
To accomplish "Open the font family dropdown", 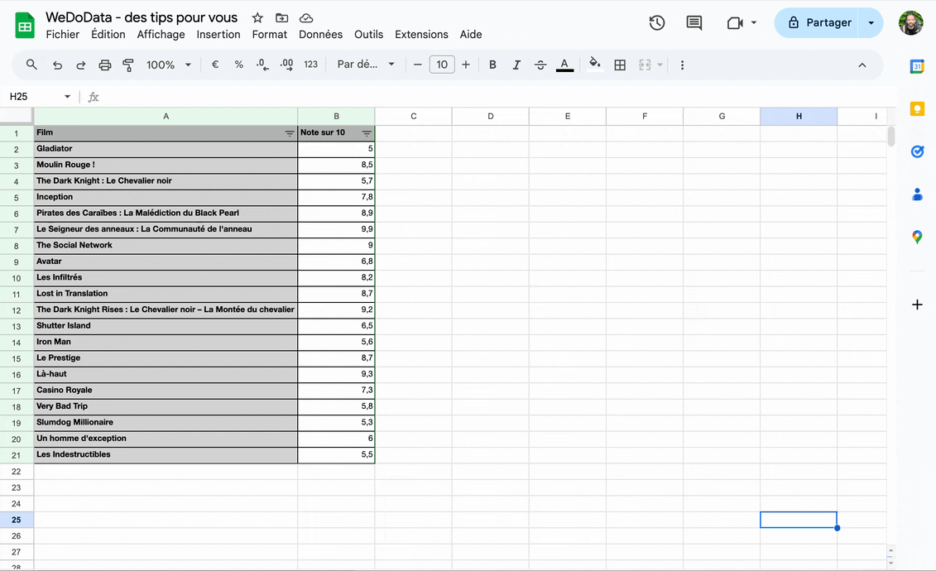I will [366, 65].
